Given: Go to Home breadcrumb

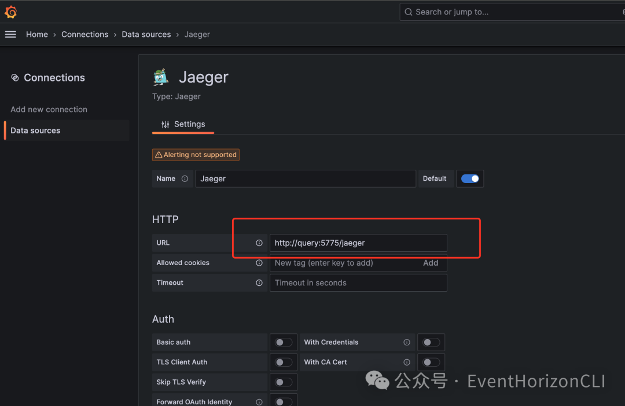Looking at the screenshot, I should pyautogui.click(x=37, y=35).
